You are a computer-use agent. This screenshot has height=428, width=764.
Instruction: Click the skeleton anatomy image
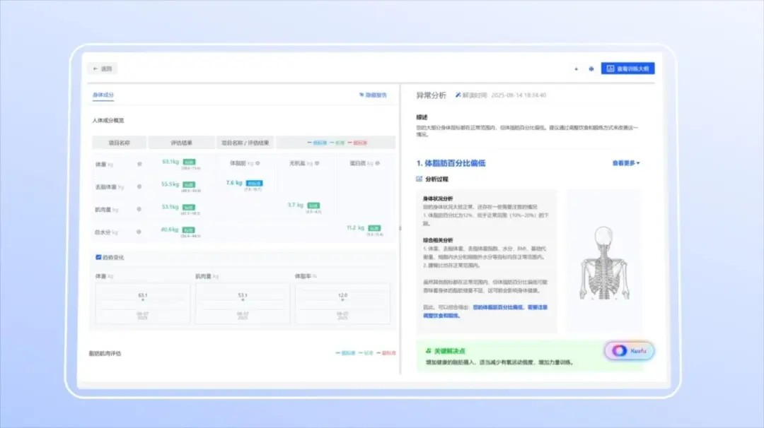(x=603, y=261)
